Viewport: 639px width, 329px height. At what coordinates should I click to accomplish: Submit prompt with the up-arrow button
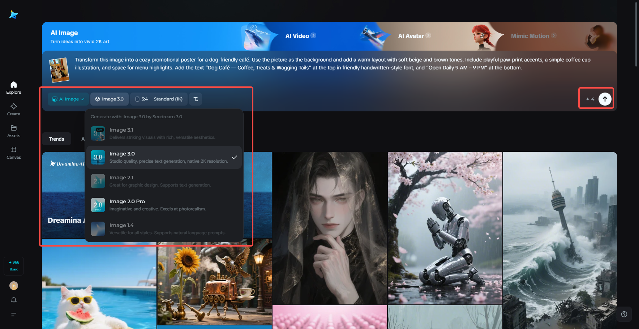pos(605,99)
